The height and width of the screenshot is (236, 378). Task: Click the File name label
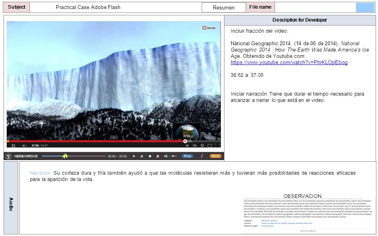point(260,7)
